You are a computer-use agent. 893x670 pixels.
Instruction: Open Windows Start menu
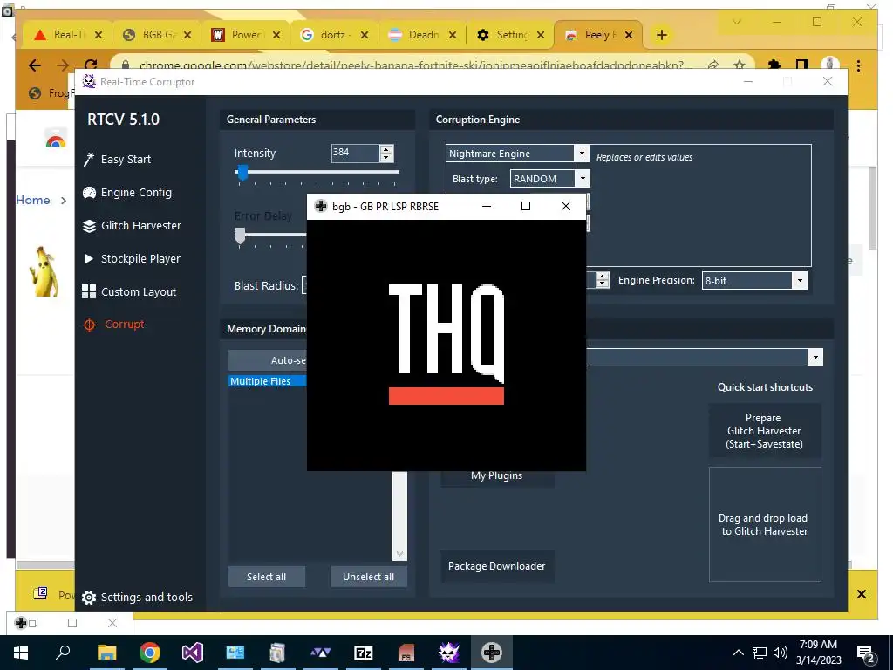[21, 653]
